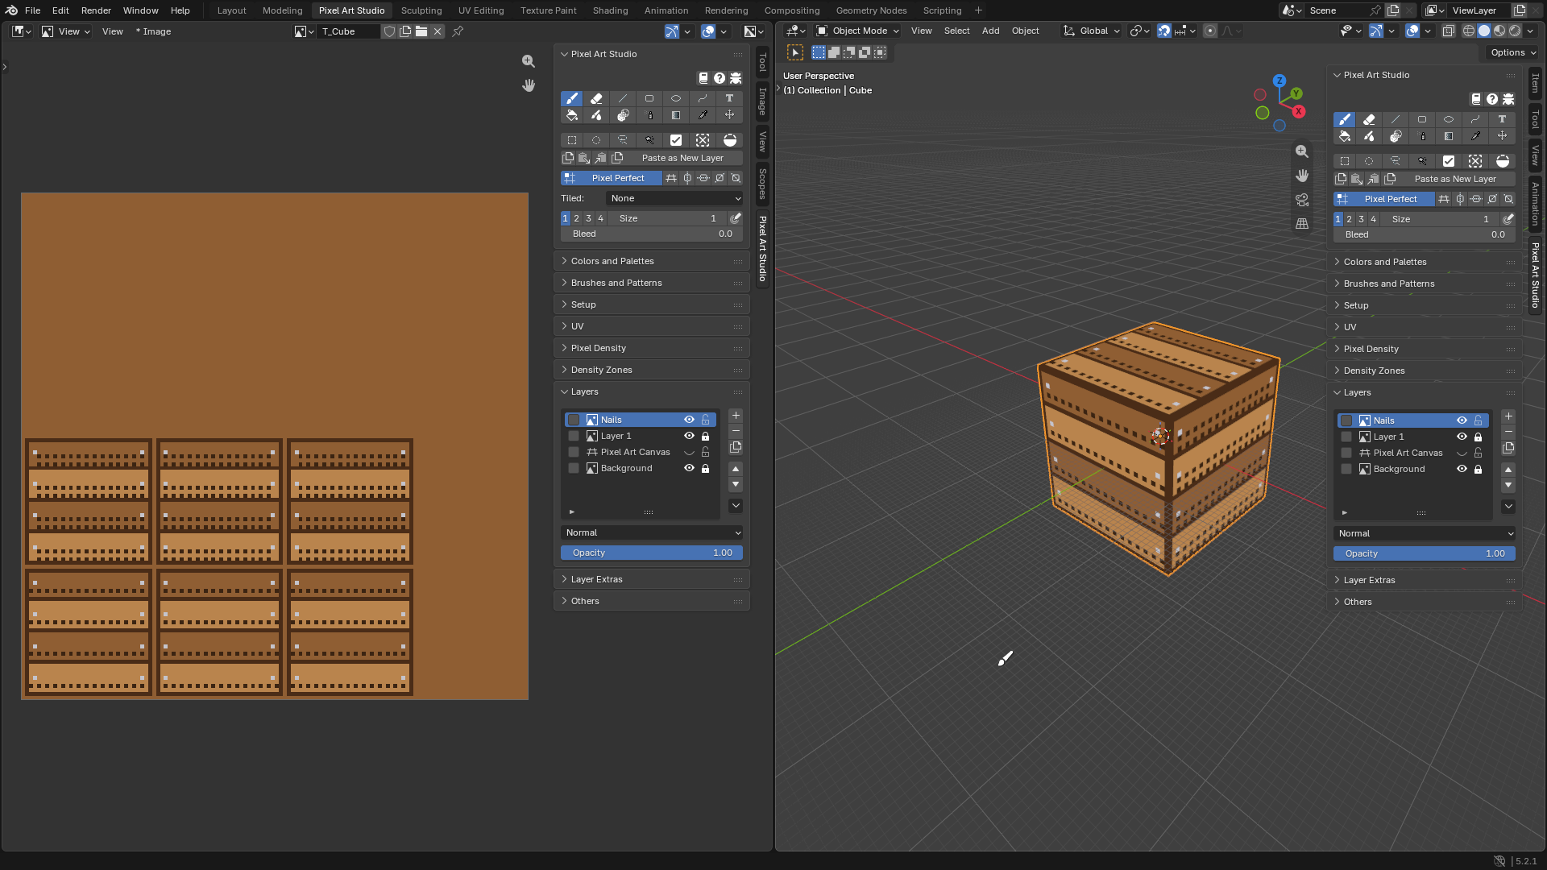Click the Opacity slider in image editor Layers panel
Screen dimensions: 1547x870
pyautogui.click(x=652, y=553)
